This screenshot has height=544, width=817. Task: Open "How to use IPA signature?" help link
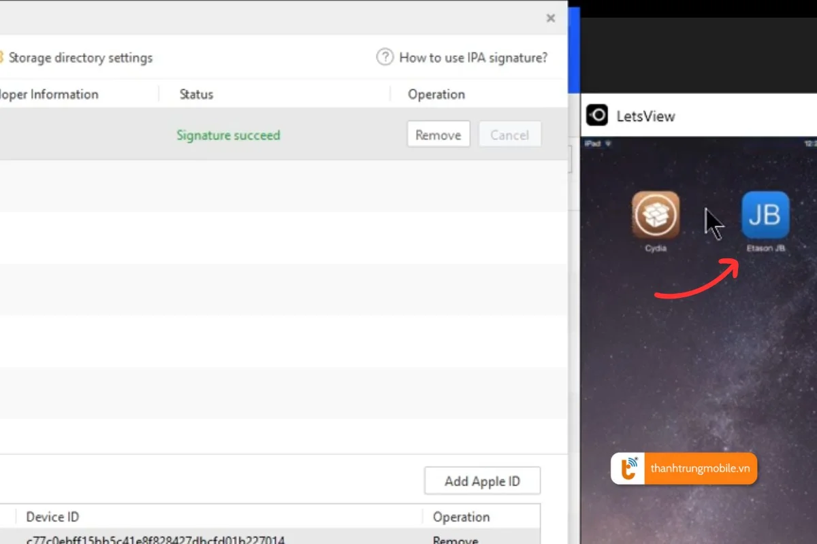[472, 58]
